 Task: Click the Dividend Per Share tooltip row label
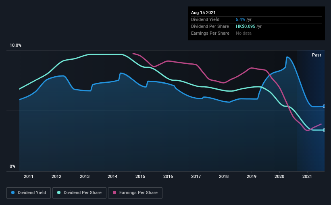pyautogui.click(x=210, y=26)
